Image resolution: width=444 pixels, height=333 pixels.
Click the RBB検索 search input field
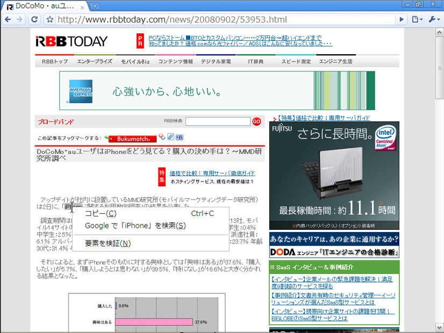[218, 121]
